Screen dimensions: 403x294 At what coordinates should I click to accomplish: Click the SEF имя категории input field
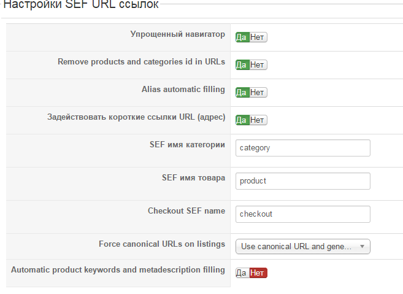click(x=303, y=148)
